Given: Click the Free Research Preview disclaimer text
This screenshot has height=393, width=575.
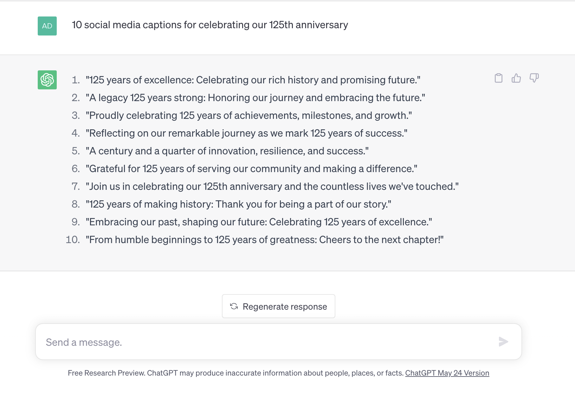Looking at the screenshot, I should pyautogui.click(x=236, y=373).
